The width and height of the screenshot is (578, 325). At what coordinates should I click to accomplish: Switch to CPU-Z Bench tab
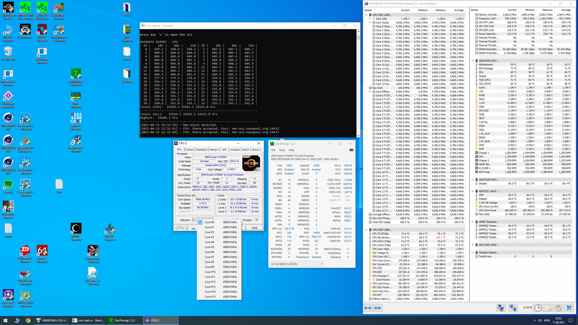coord(246,149)
